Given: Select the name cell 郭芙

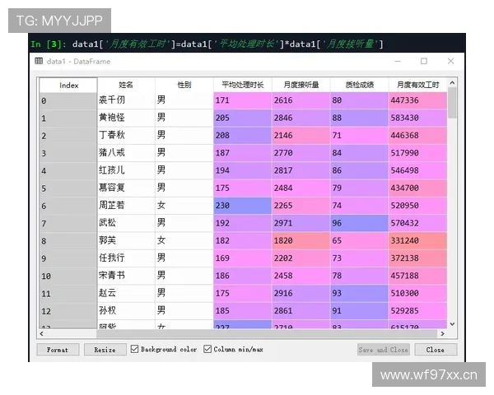Looking at the screenshot, I should click(126, 240).
